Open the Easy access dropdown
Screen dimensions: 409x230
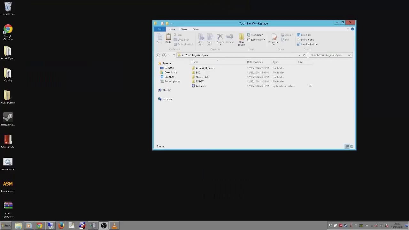256,40
